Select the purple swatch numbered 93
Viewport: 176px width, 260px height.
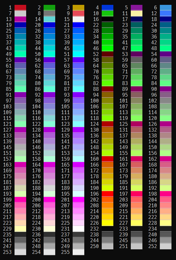[x=78, y=95]
